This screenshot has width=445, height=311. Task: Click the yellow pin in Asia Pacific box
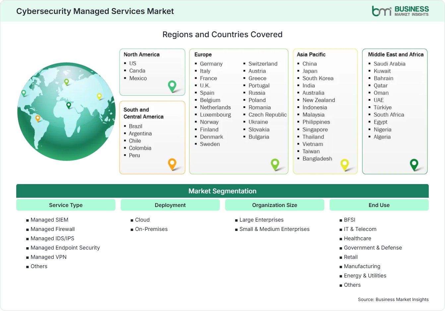[345, 165]
